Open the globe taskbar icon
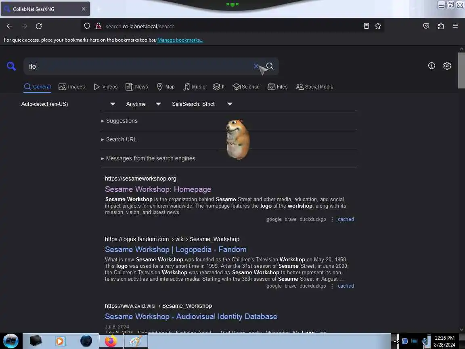The width and height of the screenshot is (465, 349). coord(86,341)
